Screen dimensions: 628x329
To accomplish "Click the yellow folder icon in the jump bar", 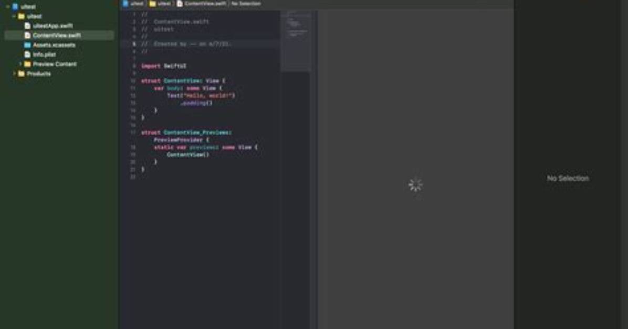I will pos(153,4).
